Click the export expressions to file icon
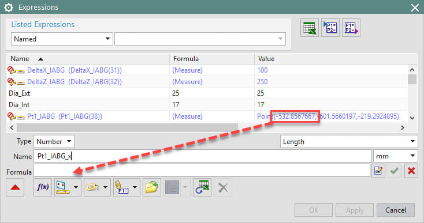 [x=351, y=28]
